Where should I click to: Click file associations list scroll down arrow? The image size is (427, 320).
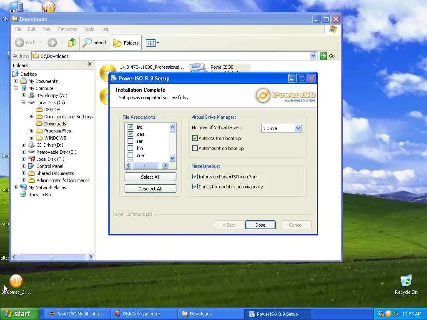click(172, 158)
